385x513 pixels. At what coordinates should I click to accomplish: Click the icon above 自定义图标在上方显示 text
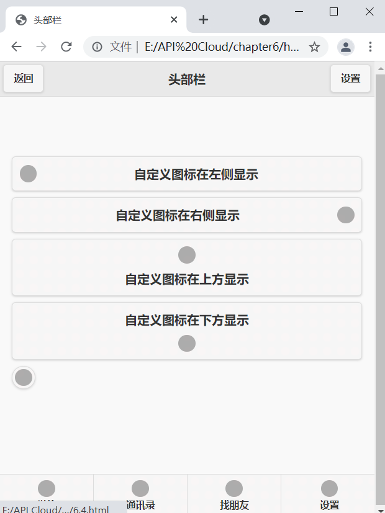tap(187, 254)
